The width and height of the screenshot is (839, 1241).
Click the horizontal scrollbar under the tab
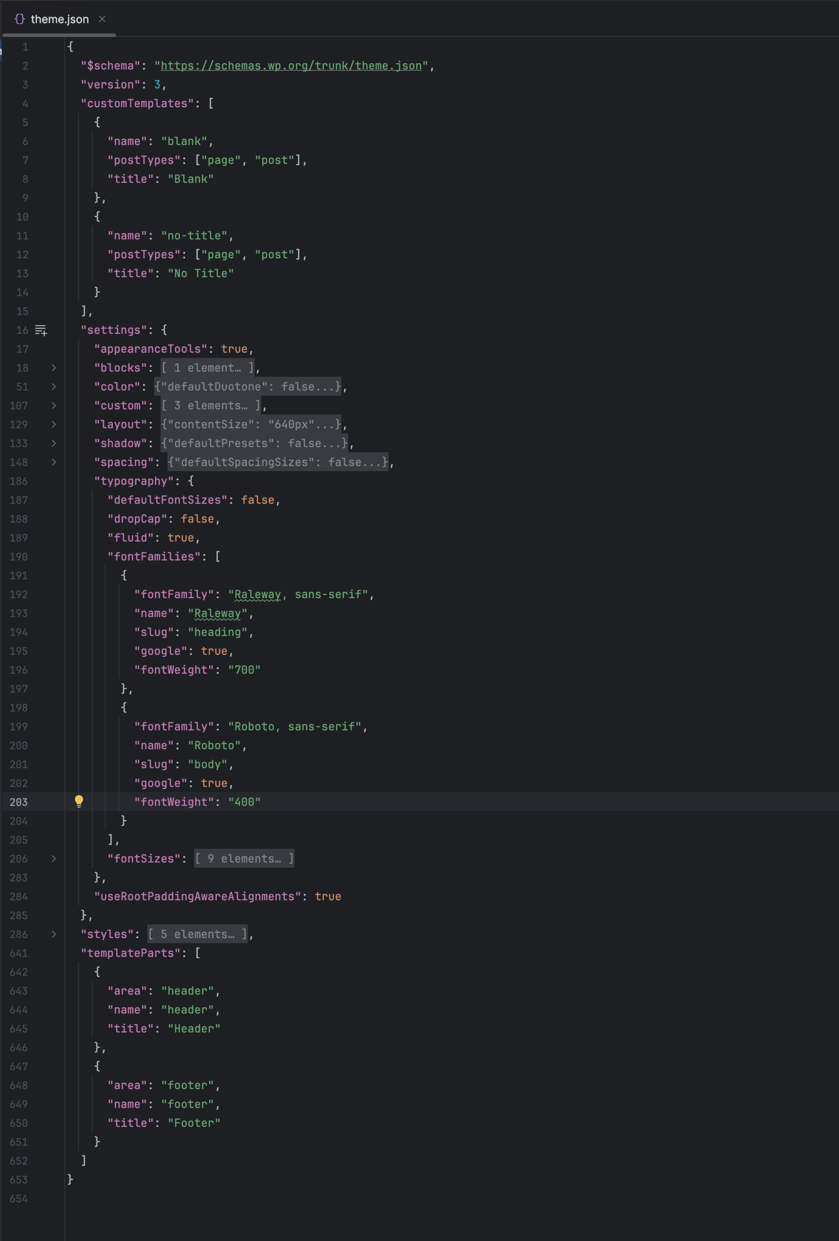59,35
